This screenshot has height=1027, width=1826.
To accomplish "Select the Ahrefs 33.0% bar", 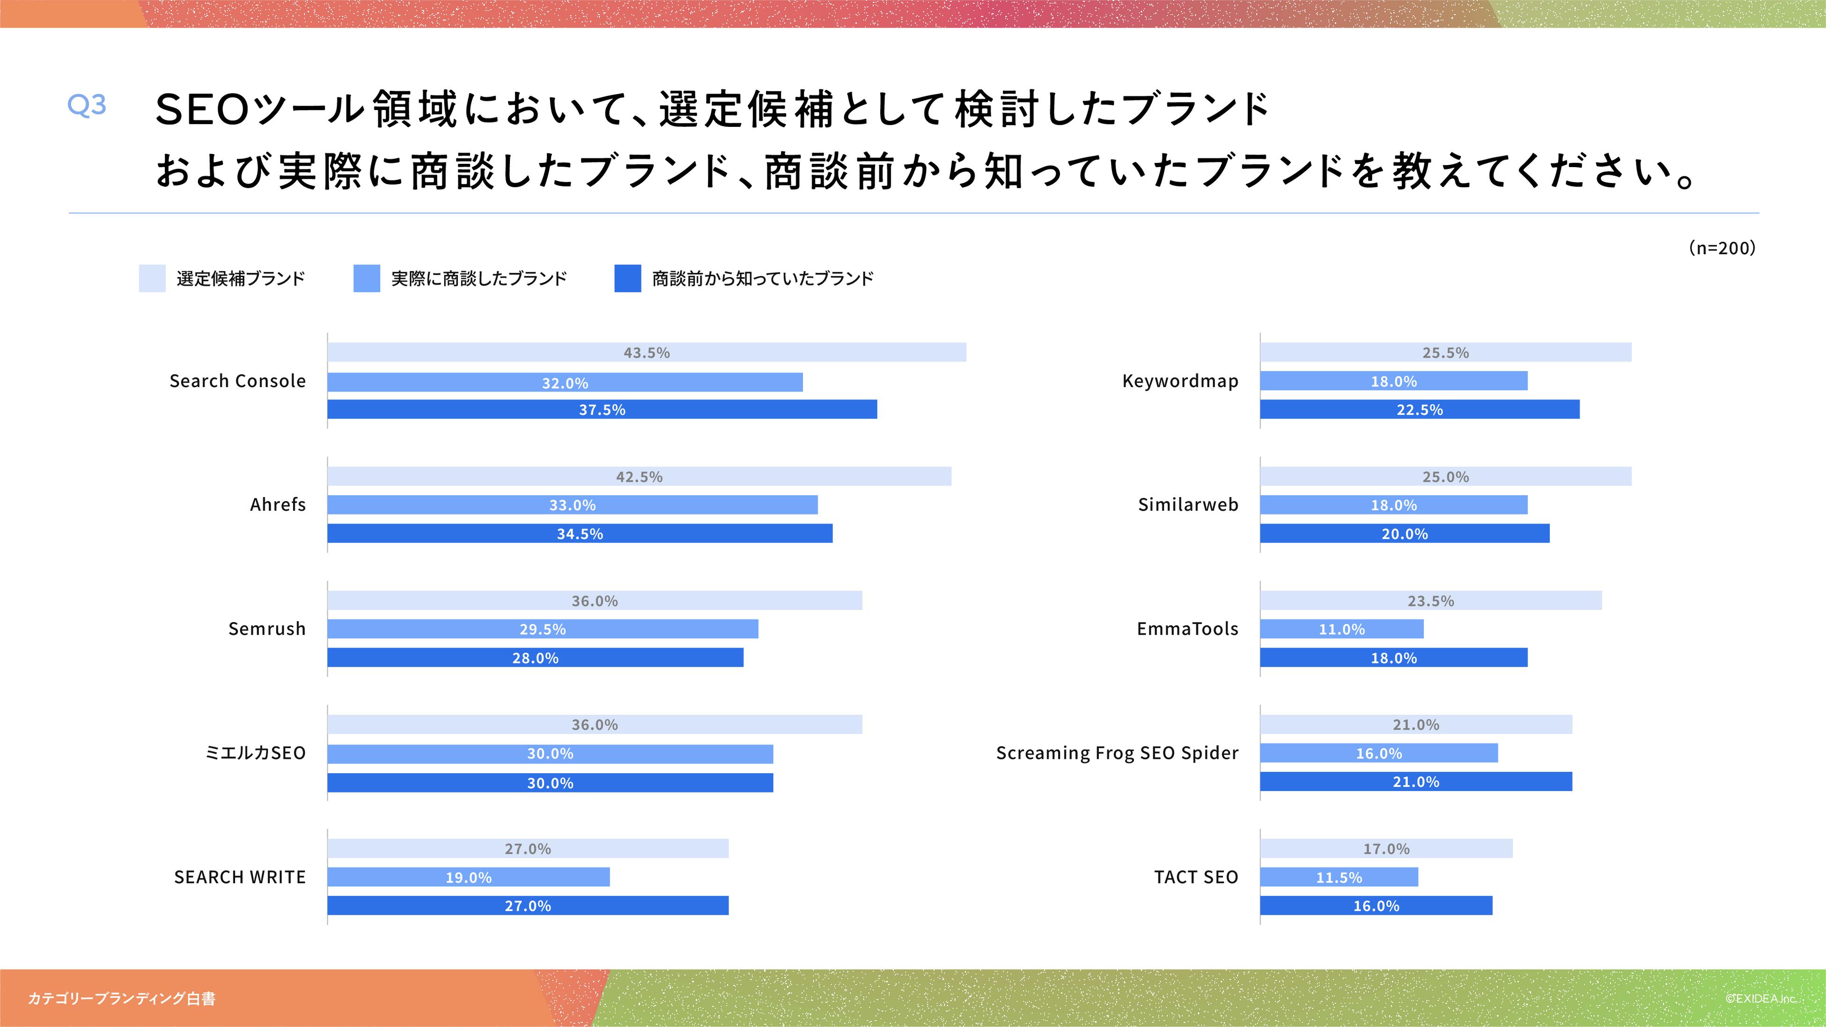I will 572,505.
